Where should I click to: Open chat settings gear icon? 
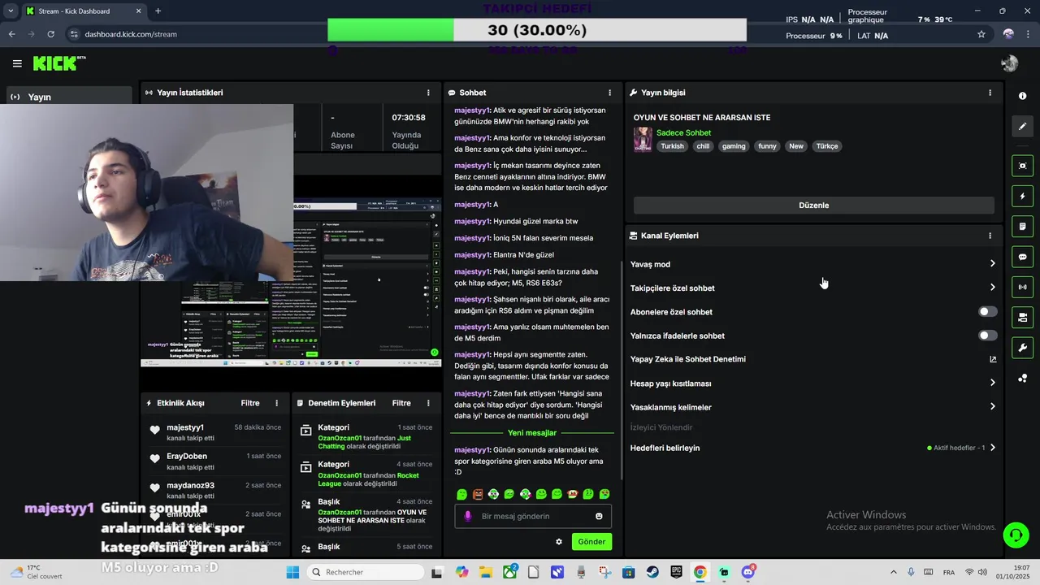point(559,542)
